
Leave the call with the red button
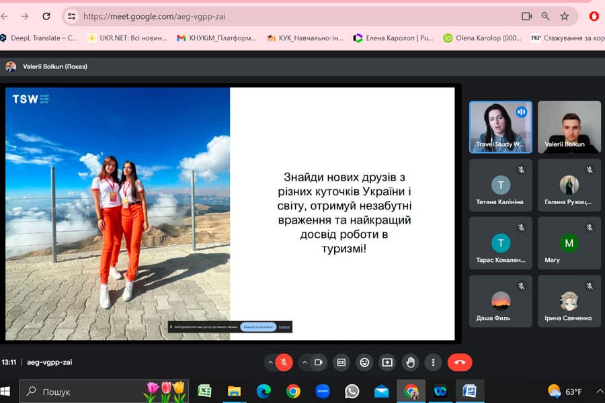click(460, 362)
